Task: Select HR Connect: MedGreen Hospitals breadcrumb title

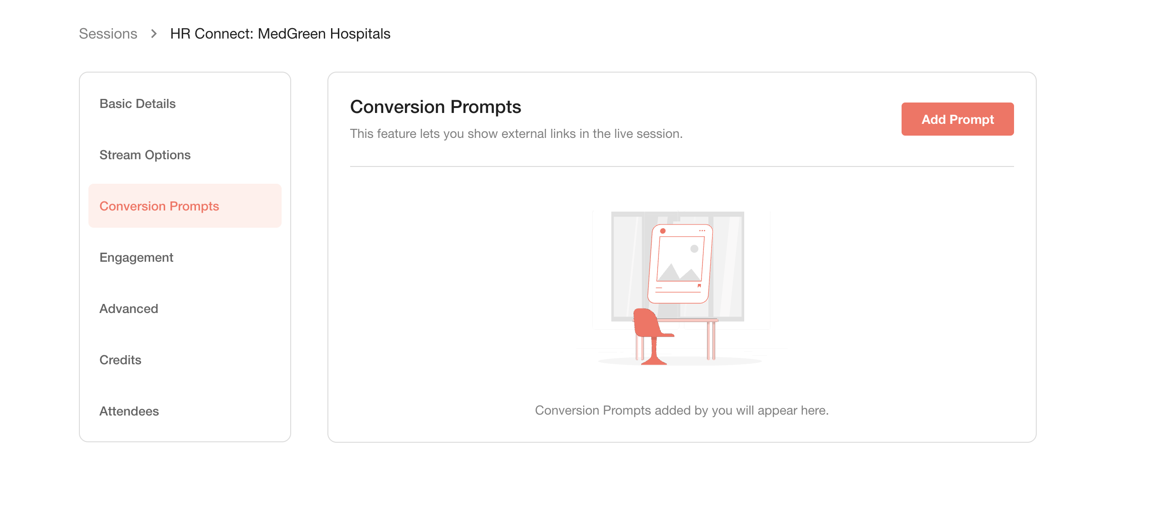Action: tap(280, 34)
